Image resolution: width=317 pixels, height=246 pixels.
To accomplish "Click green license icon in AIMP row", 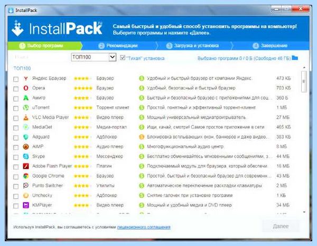I will tap(142, 146).
